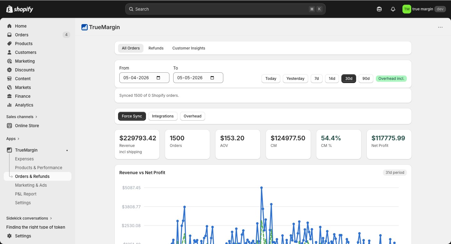Screen dimensions: 451x244
Task: Open the Integrations button
Action: click(163, 116)
